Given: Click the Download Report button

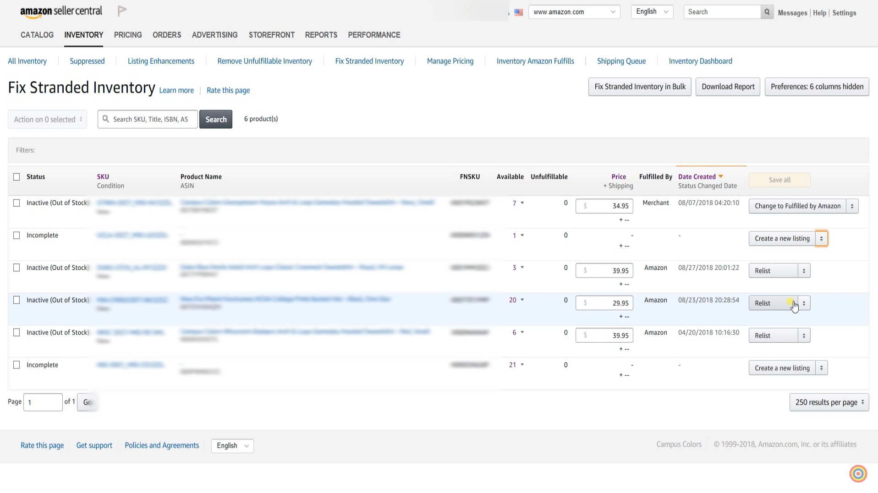Looking at the screenshot, I should (x=728, y=87).
